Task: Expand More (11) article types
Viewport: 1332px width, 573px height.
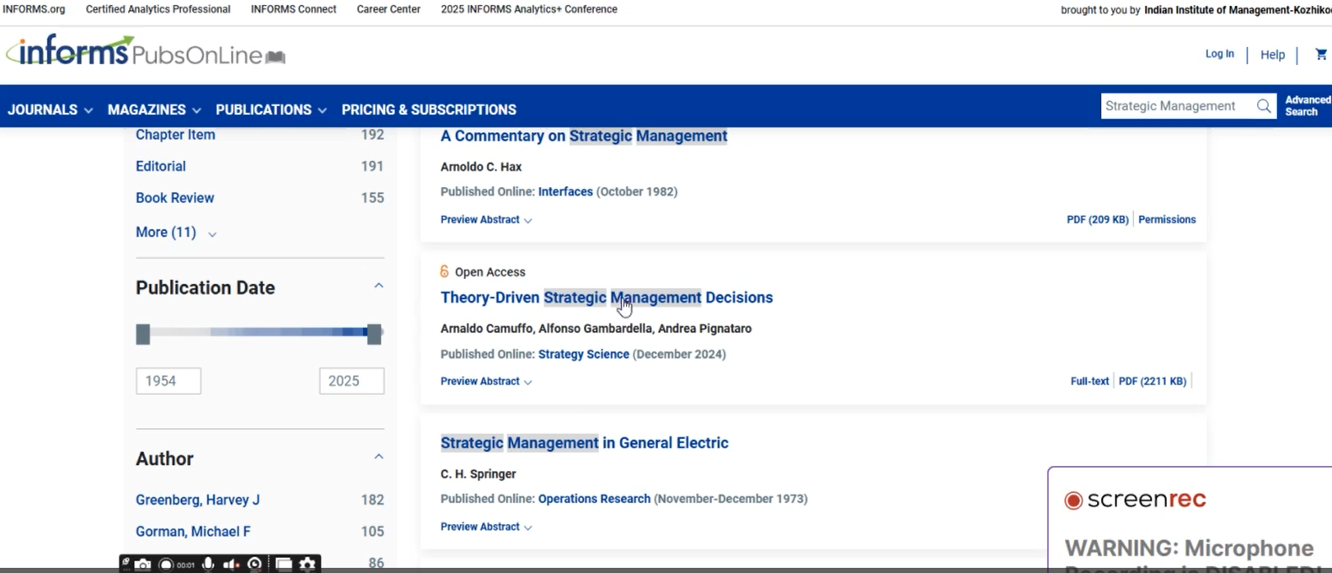Action: coord(175,233)
